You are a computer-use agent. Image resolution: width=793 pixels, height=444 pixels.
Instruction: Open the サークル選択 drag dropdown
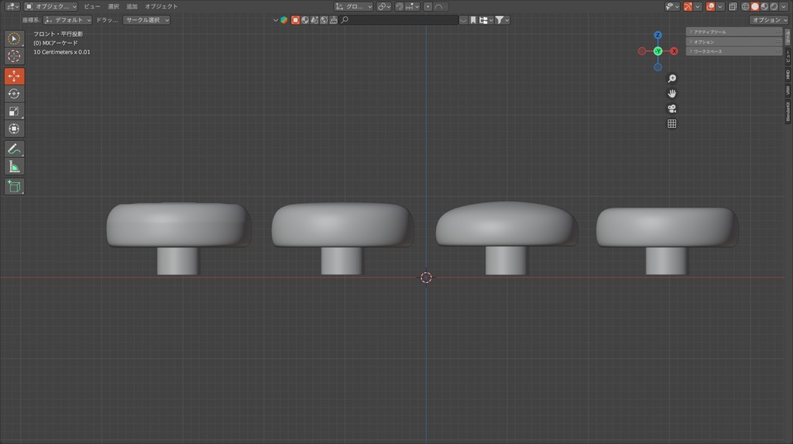pos(146,19)
